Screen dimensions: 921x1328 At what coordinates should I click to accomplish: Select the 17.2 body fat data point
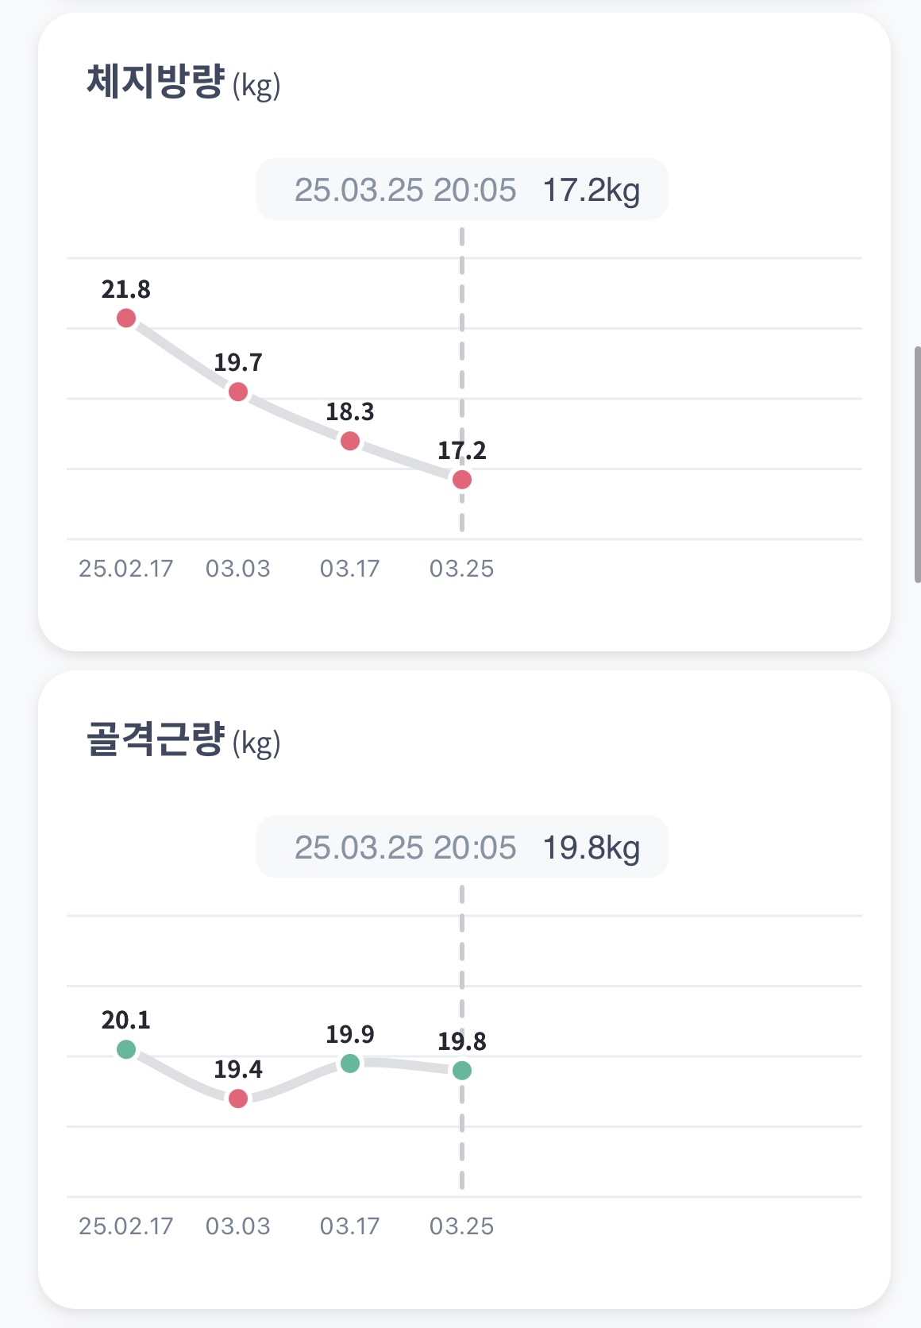point(462,480)
